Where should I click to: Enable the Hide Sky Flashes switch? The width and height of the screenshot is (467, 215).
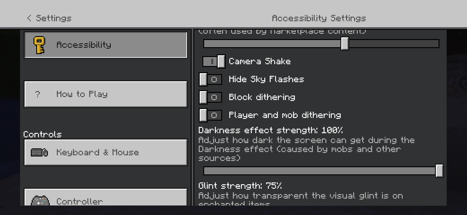click(210, 79)
